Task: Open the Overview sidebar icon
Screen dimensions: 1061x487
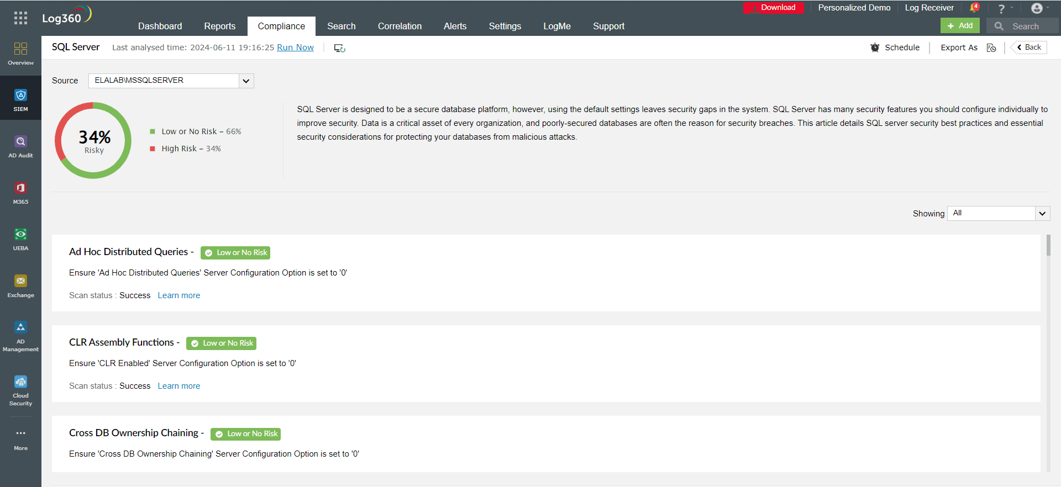Action: tap(20, 54)
